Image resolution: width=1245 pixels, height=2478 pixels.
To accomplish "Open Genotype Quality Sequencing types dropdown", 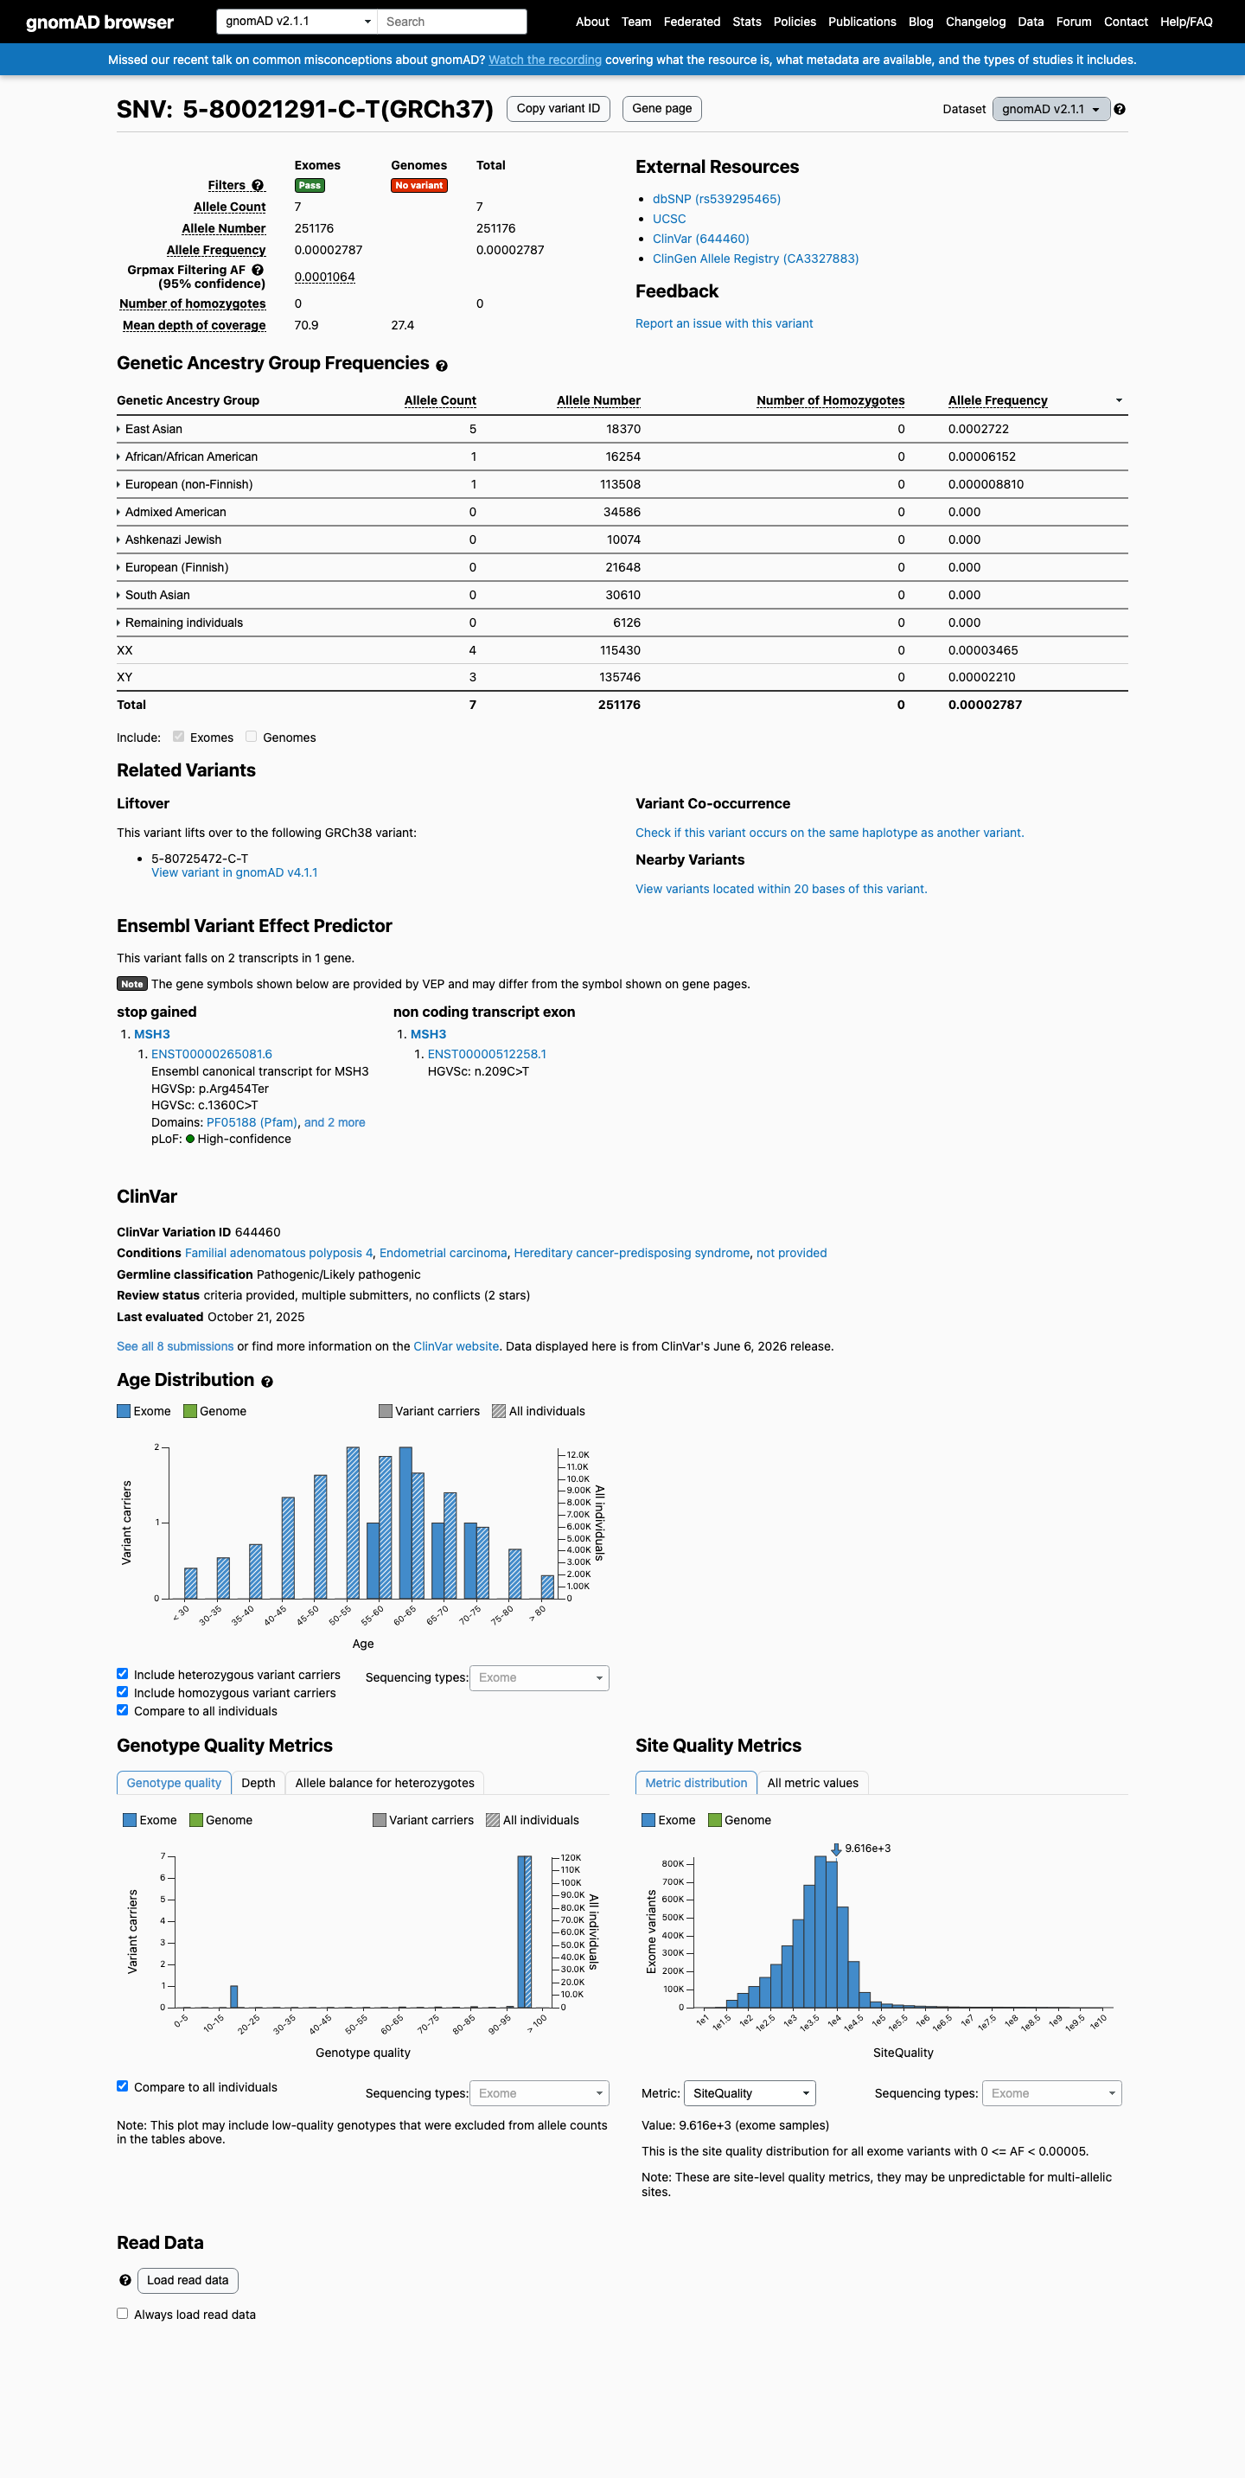I will (x=539, y=2093).
